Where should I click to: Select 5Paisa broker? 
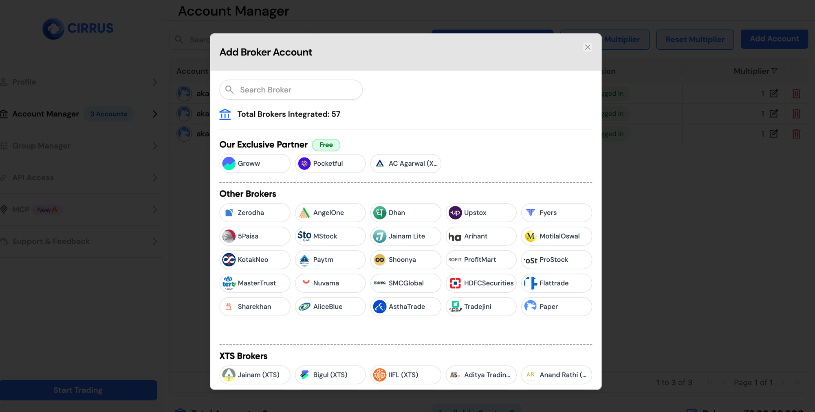click(x=255, y=236)
